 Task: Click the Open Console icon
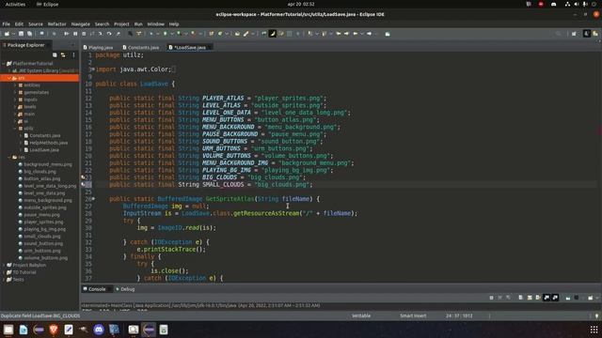(x=591, y=298)
